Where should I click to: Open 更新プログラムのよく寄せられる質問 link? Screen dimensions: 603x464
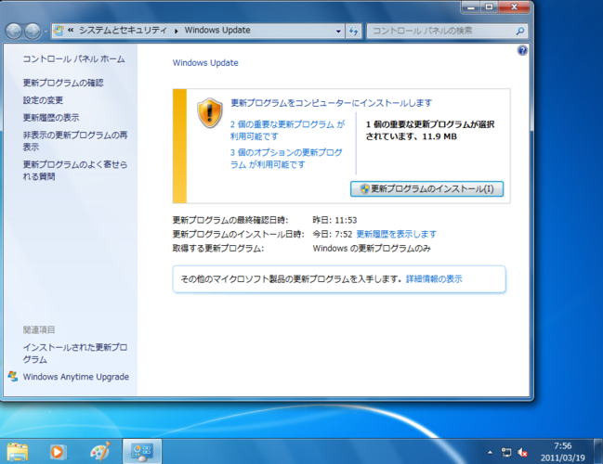pyautogui.click(x=75, y=170)
